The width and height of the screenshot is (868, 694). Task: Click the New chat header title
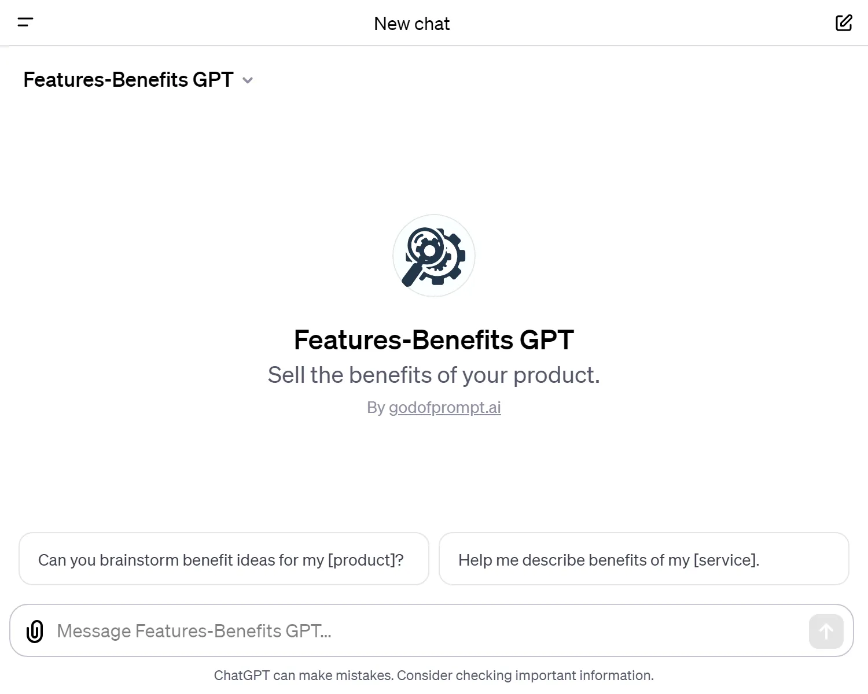pyautogui.click(x=412, y=23)
